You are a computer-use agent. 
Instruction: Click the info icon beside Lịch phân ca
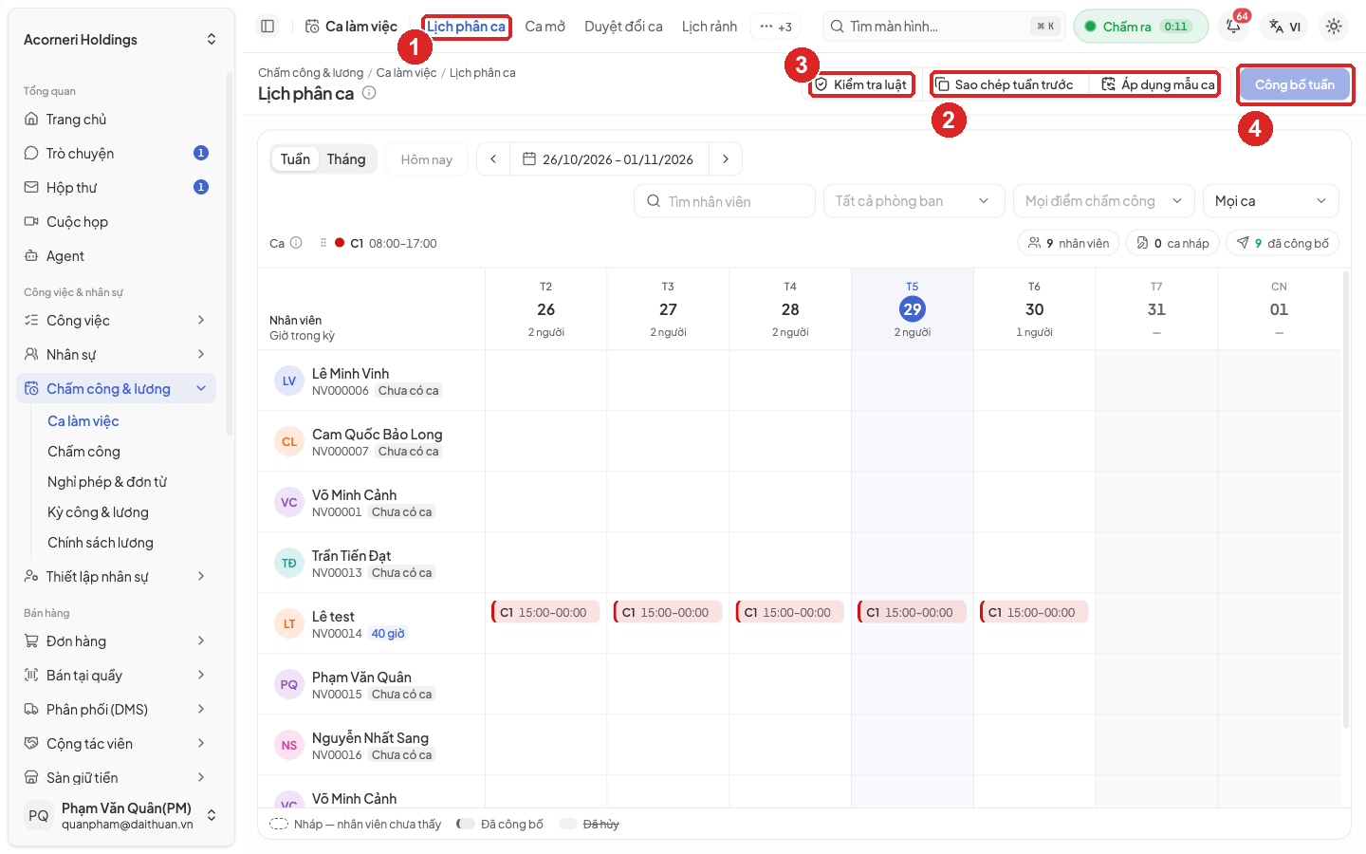click(x=369, y=93)
